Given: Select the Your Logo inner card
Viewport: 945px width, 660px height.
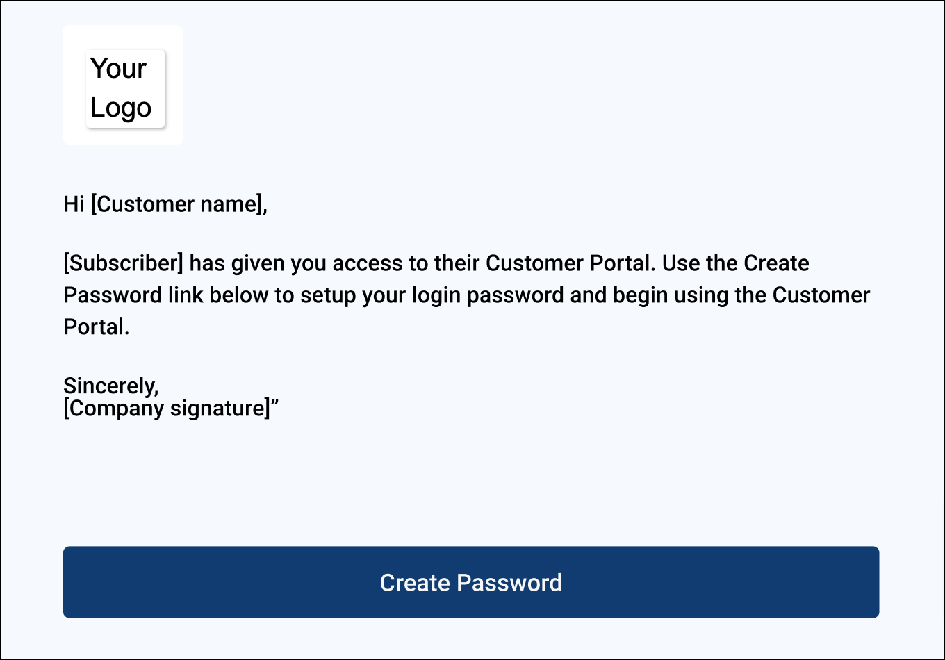Looking at the screenshot, I should tap(125, 89).
